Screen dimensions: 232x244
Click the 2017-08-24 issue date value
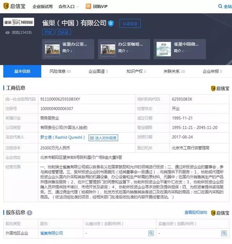182,137
